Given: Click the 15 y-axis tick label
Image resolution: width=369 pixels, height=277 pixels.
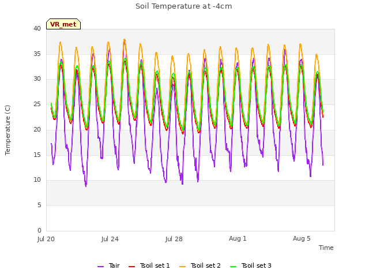Looking at the screenshot, I should [37, 155].
